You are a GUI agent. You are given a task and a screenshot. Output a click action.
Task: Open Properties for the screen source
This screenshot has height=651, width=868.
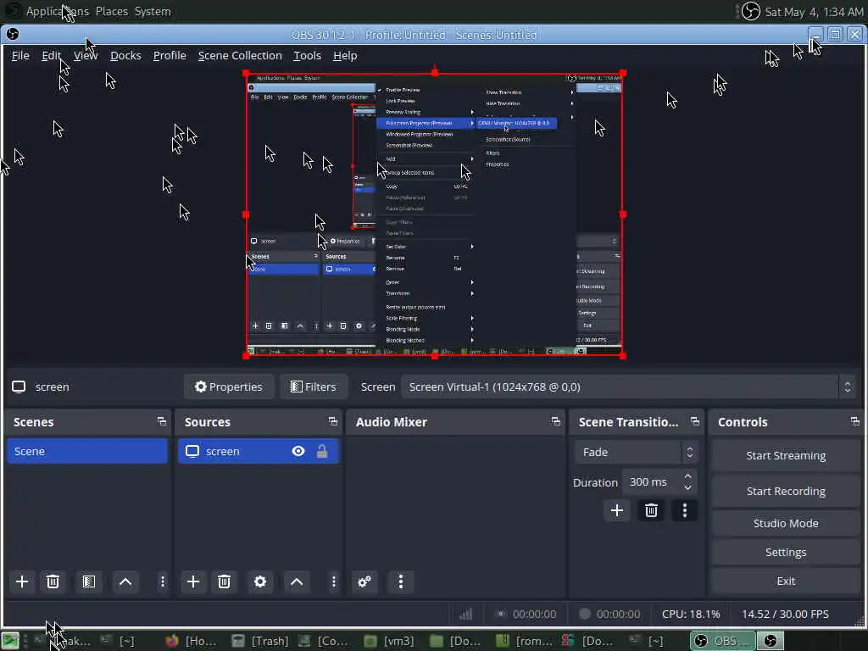click(x=229, y=387)
